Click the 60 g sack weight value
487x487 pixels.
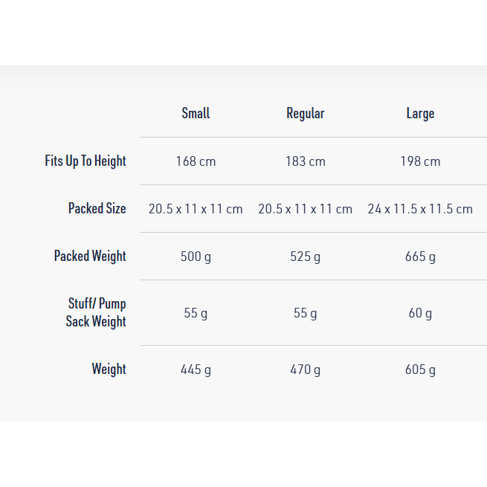coord(420,313)
